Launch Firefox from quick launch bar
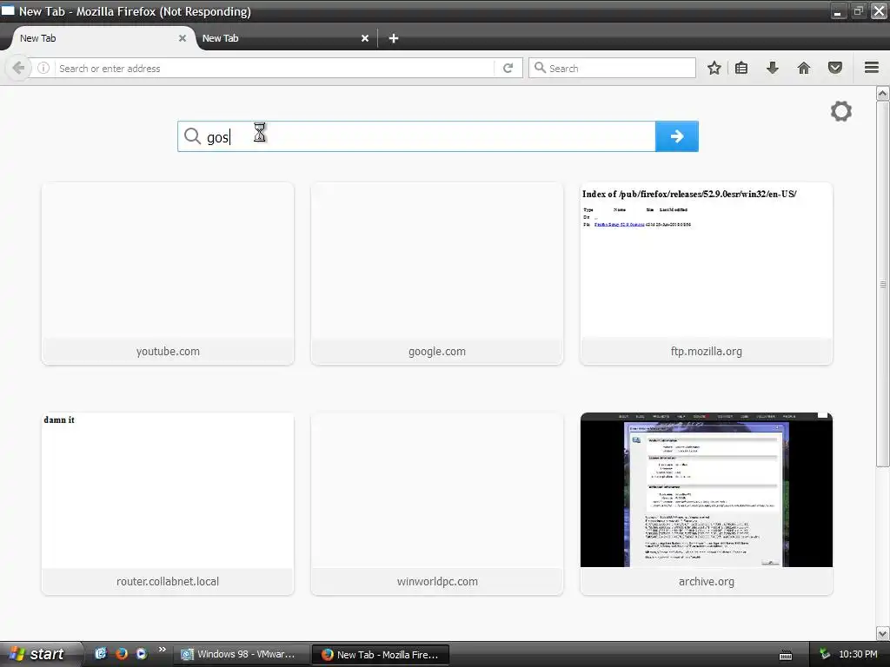The image size is (890, 667). (121, 653)
